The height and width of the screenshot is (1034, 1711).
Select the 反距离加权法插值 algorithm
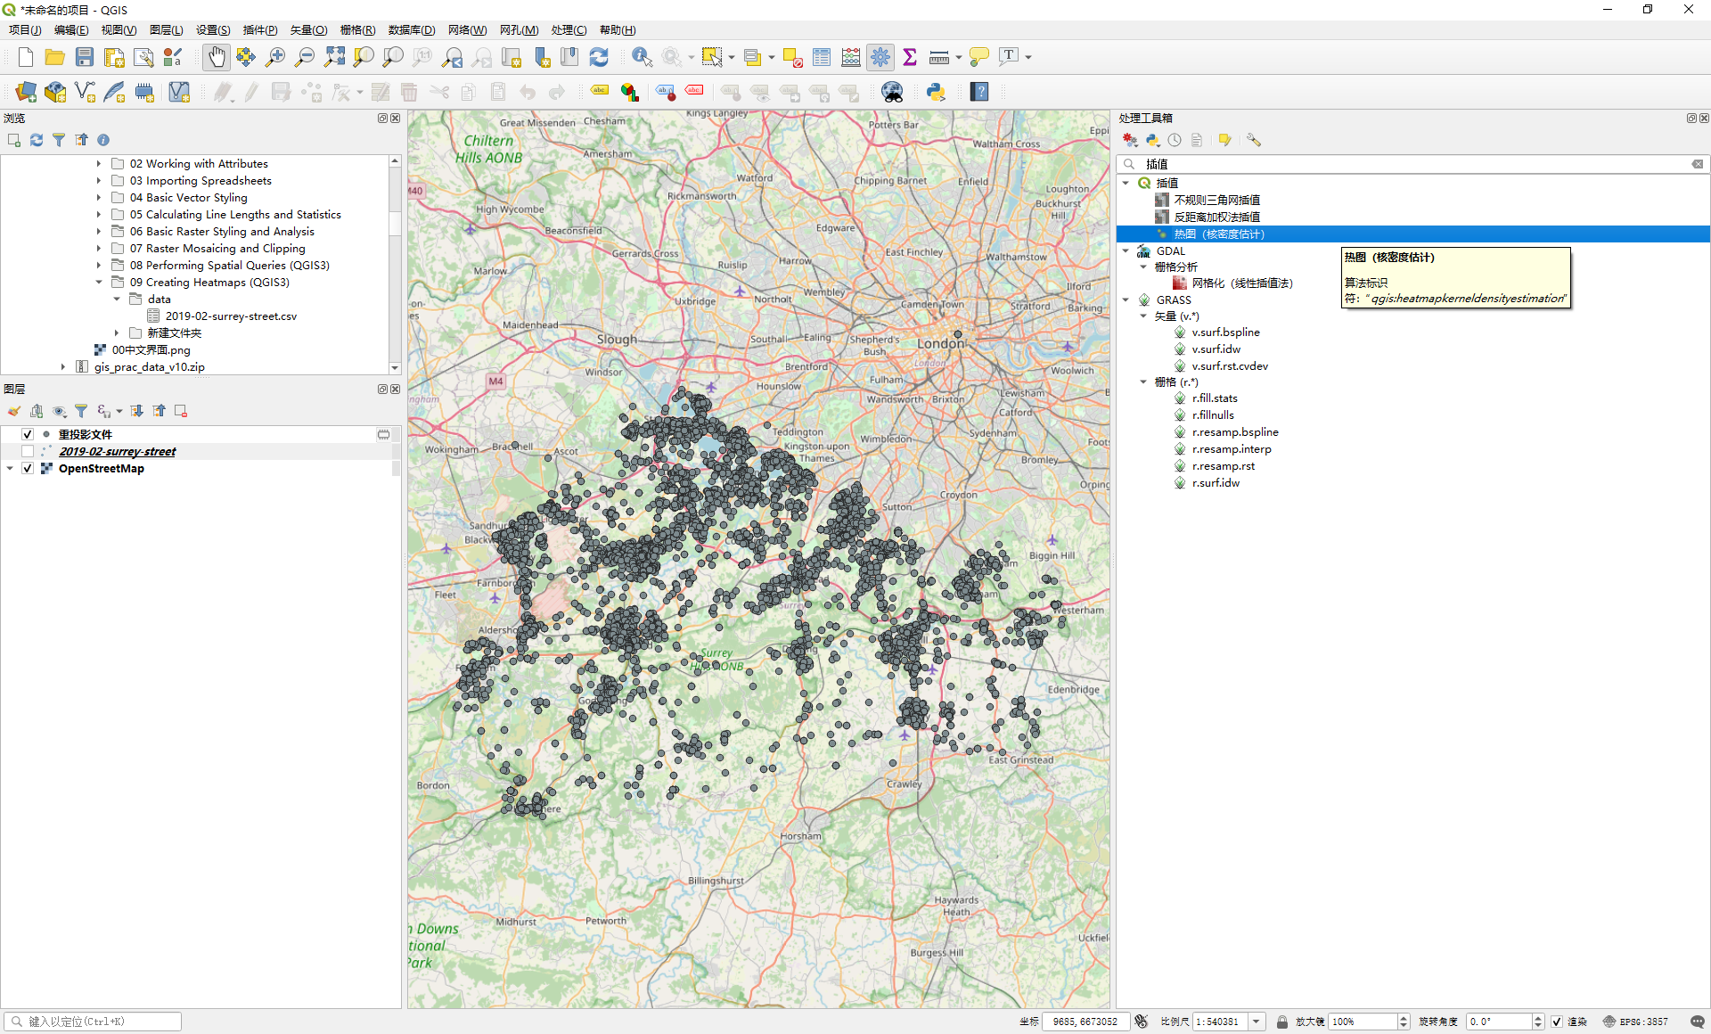tap(1216, 217)
